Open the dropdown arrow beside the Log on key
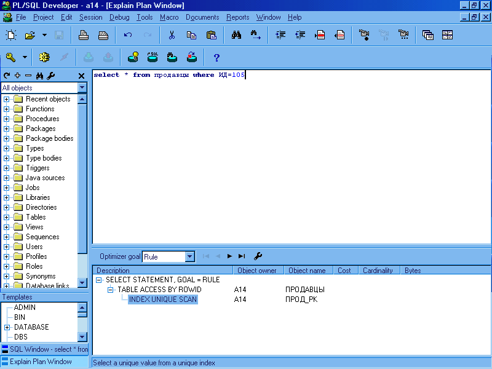Viewport: 492px width, 369px height. tap(25, 57)
